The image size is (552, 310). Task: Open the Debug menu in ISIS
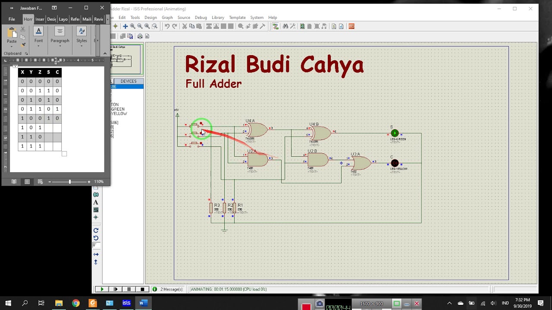click(x=201, y=18)
